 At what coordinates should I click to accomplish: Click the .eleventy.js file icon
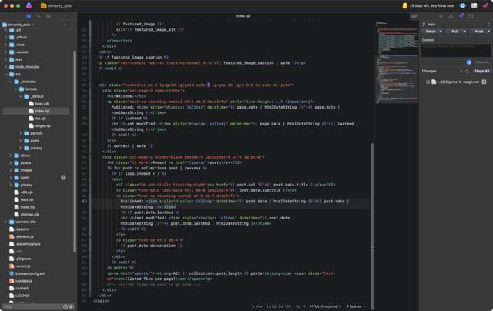pyautogui.click(x=12, y=236)
